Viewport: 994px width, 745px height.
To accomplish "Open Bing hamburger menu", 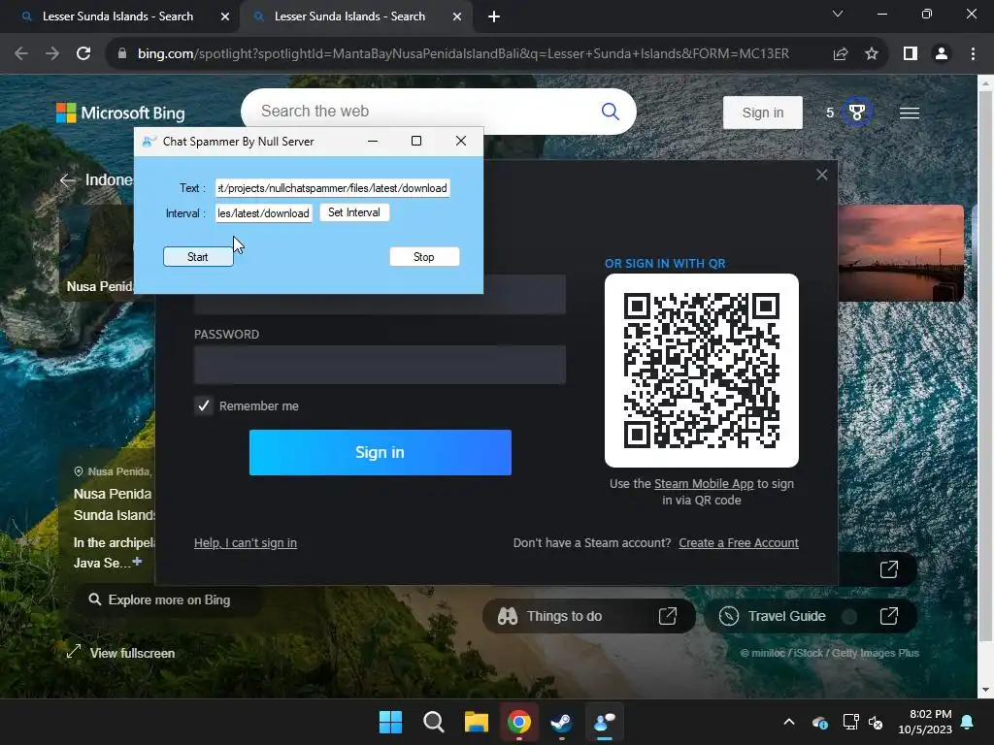I will pos(909,113).
